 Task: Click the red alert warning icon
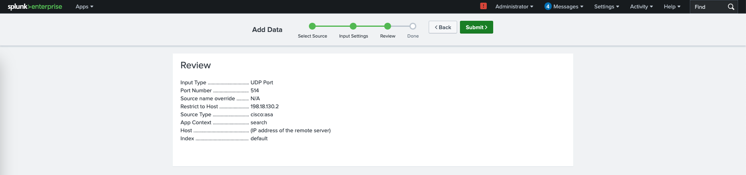click(x=484, y=6)
